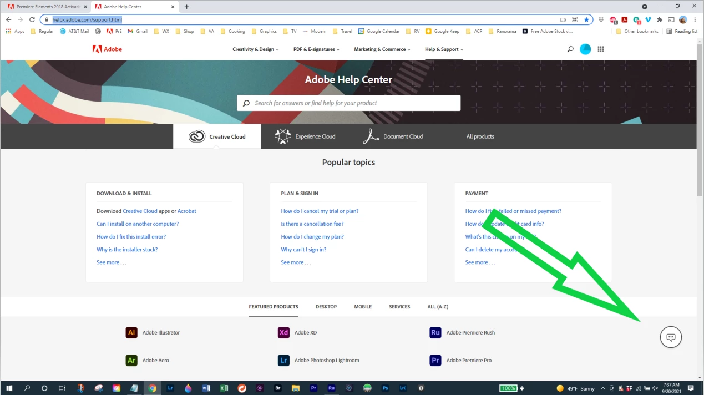Open the Google Calendar bookmark

click(x=379, y=31)
